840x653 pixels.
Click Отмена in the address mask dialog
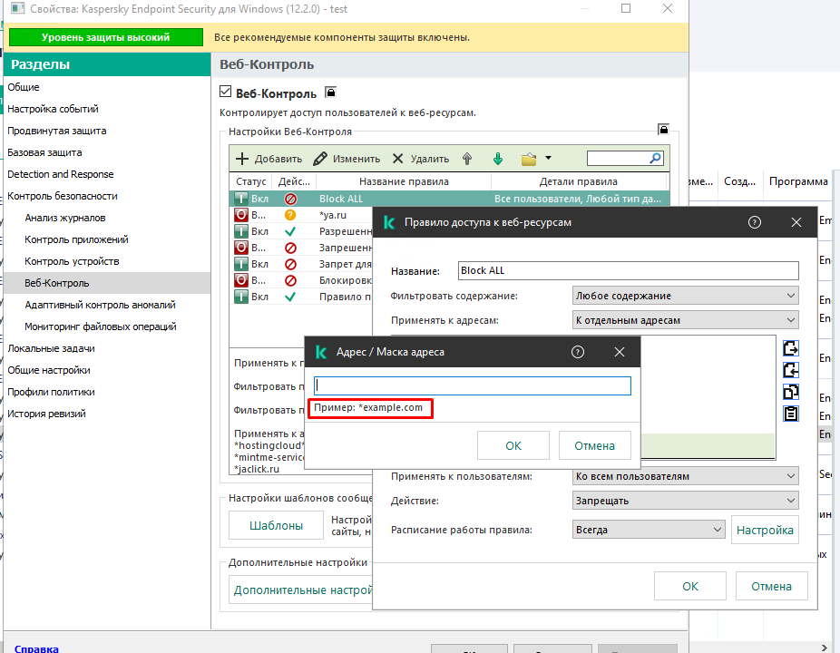click(594, 445)
